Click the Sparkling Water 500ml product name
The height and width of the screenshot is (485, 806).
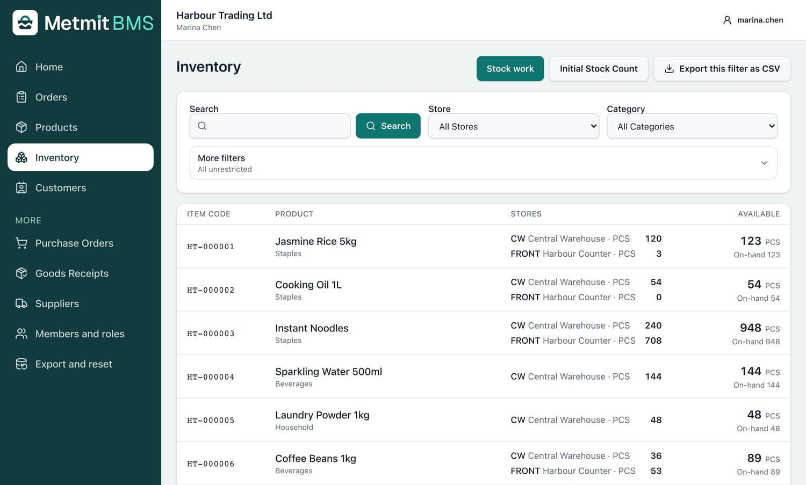(328, 372)
